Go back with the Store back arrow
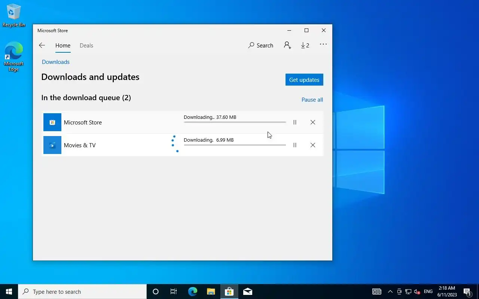Screen dimensions: 479x299 (42, 45)
